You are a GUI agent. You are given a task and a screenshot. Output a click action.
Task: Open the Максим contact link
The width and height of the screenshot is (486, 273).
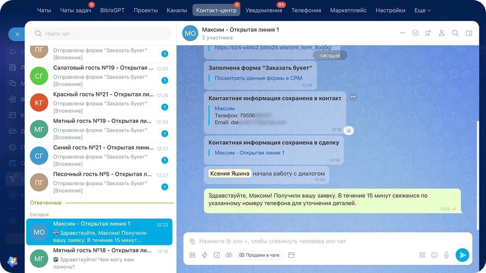225,108
